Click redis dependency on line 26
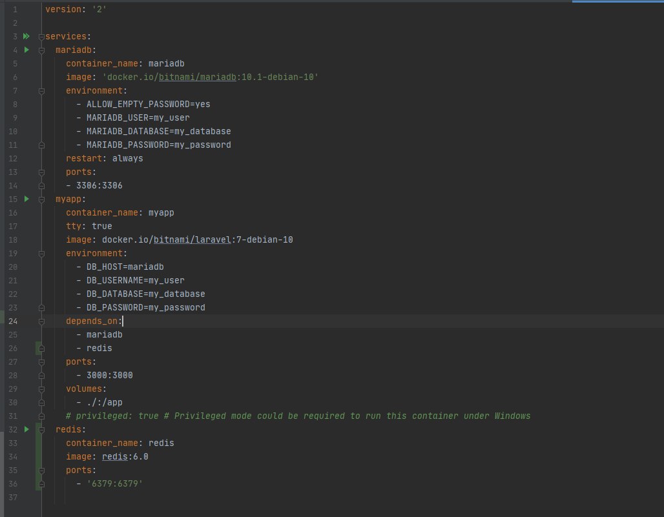Image resolution: width=664 pixels, height=517 pixels. 99,348
